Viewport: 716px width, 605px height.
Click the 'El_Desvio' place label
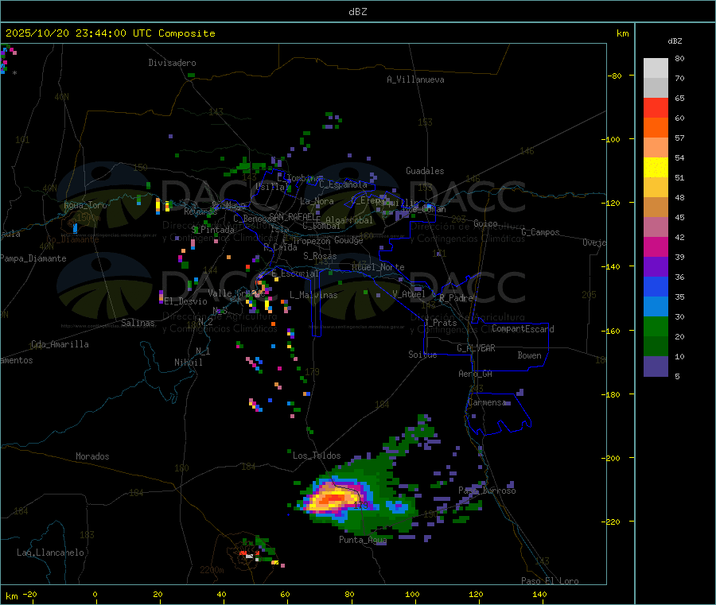click(x=185, y=301)
